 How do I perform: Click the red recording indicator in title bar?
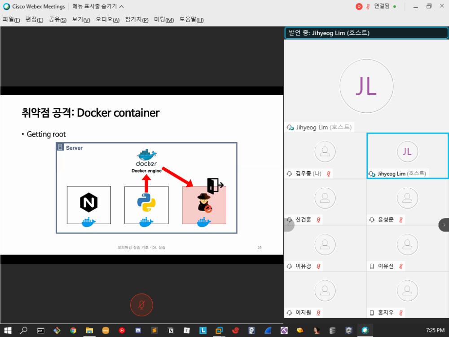point(359,6)
